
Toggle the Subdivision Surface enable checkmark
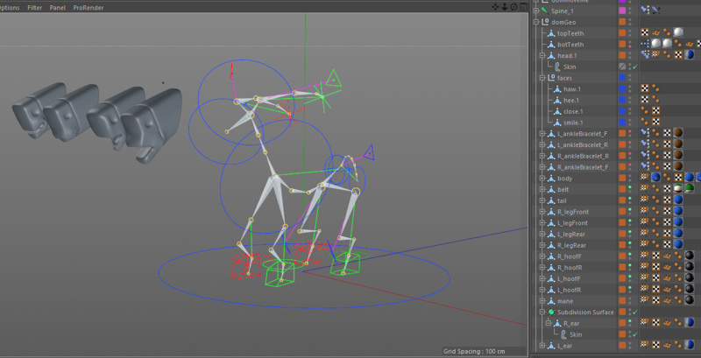634,312
